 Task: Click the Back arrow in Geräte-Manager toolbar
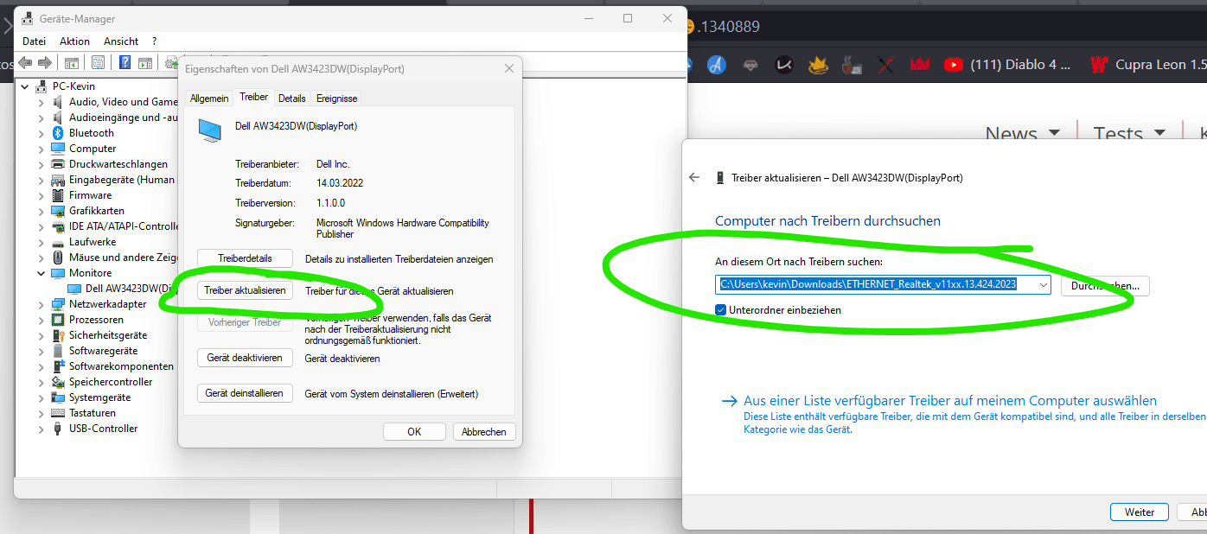(25, 62)
